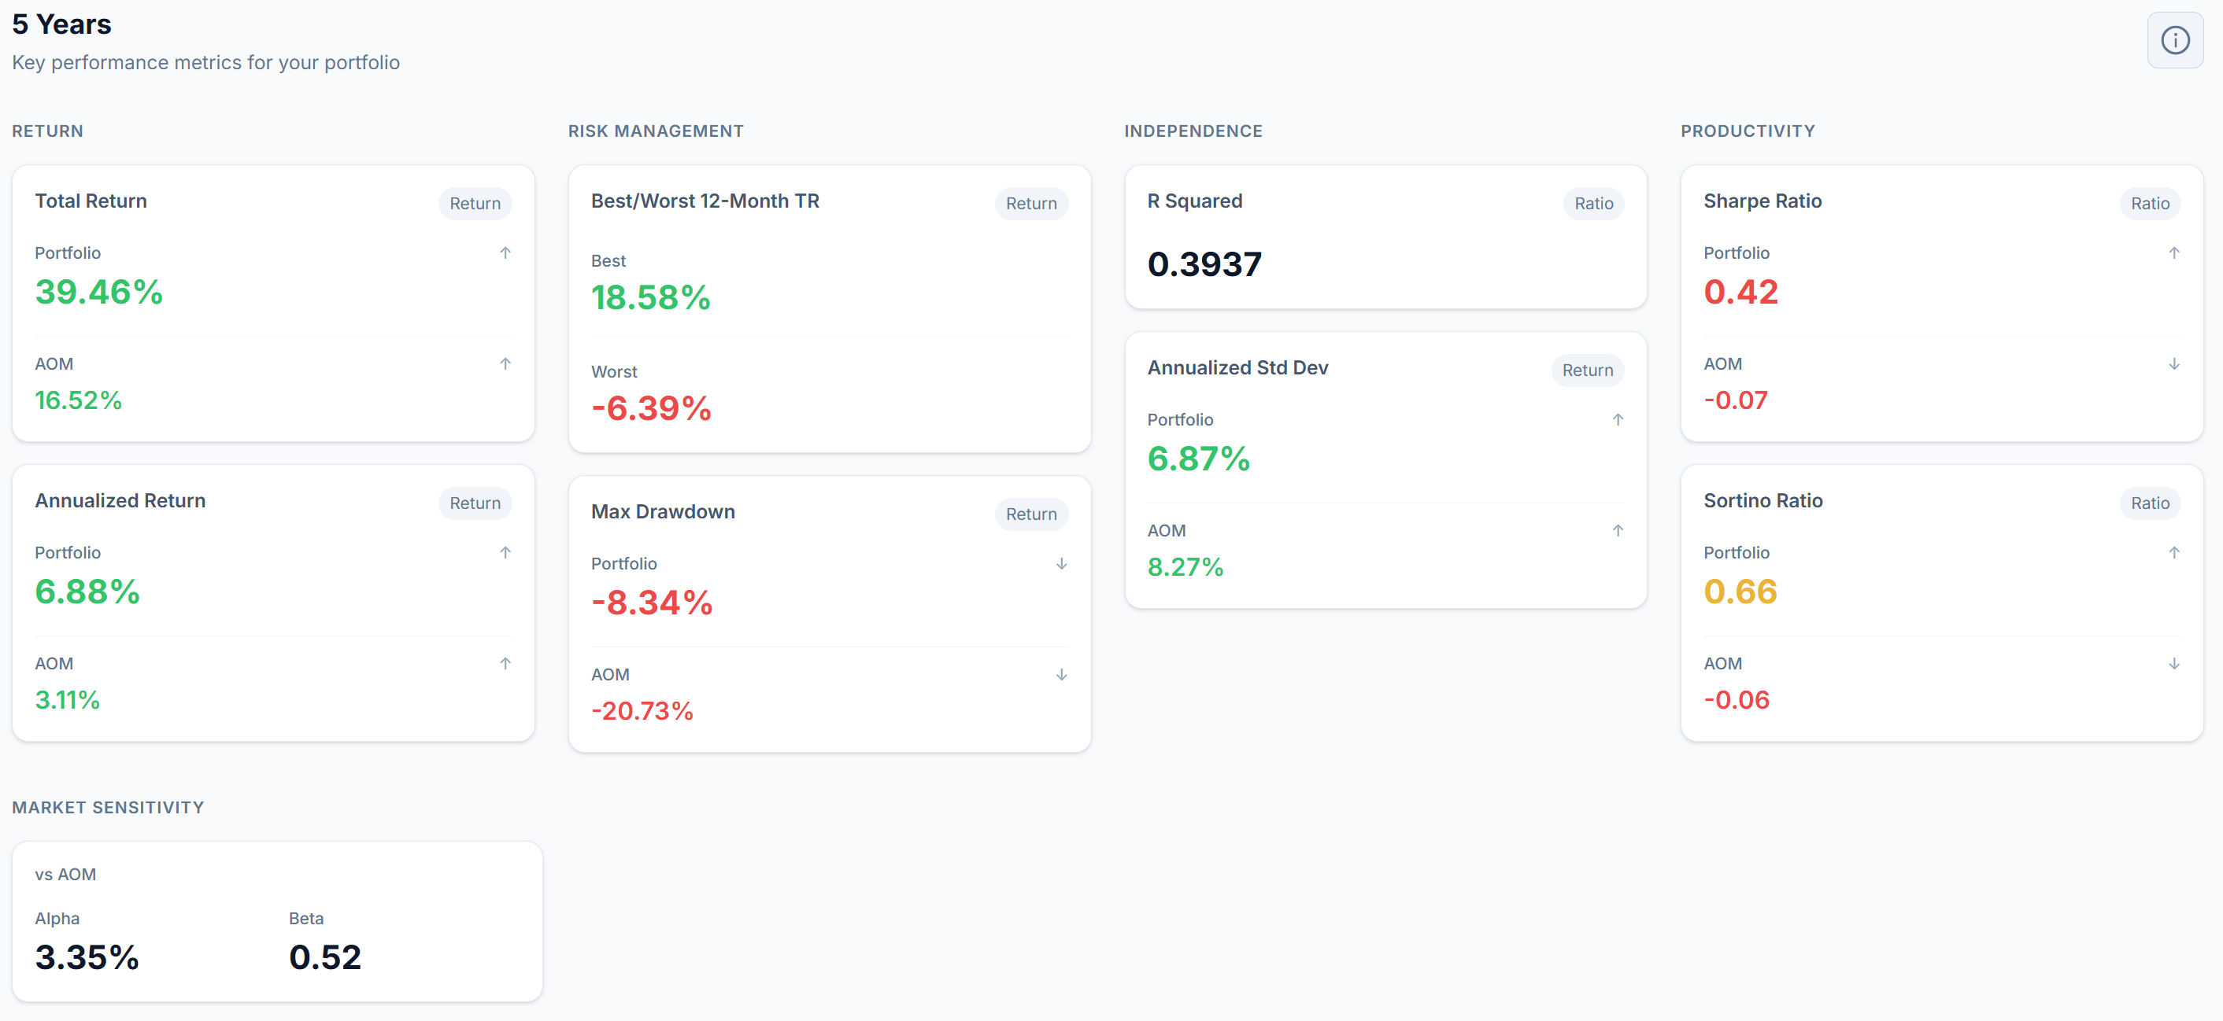
Task: Click the Beta value 0.52
Action: click(x=324, y=956)
